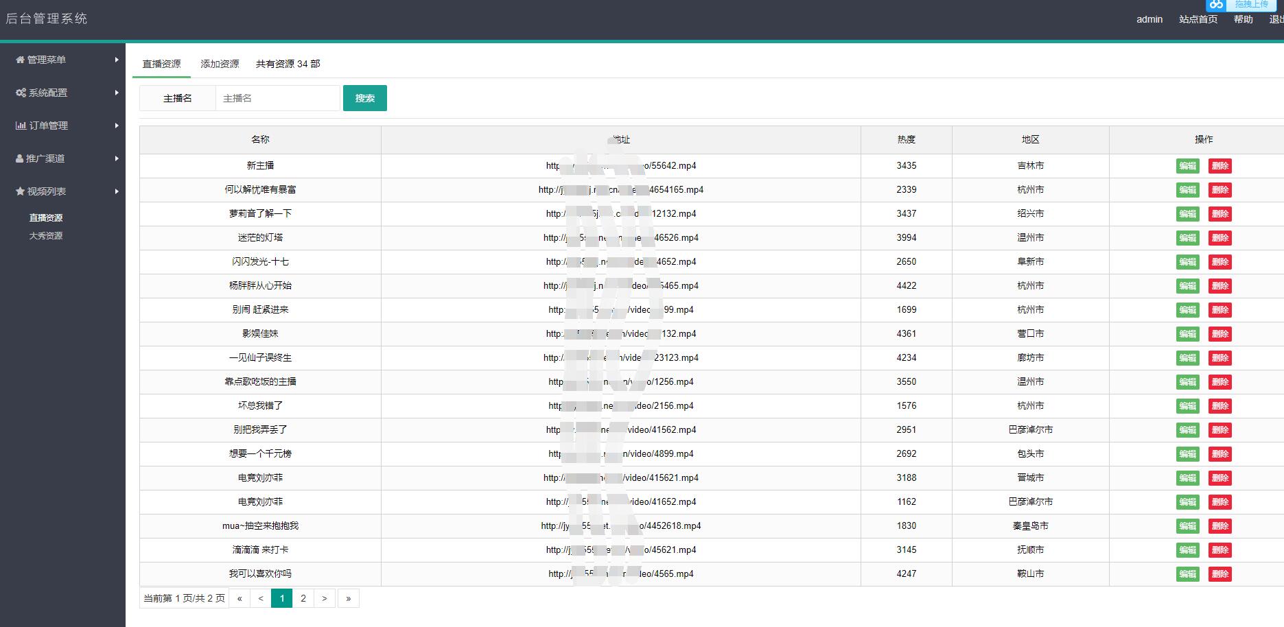Expand the 系统配置 submenu arrow
Image resolution: width=1284 pixels, height=627 pixels.
tap(117, 93)
